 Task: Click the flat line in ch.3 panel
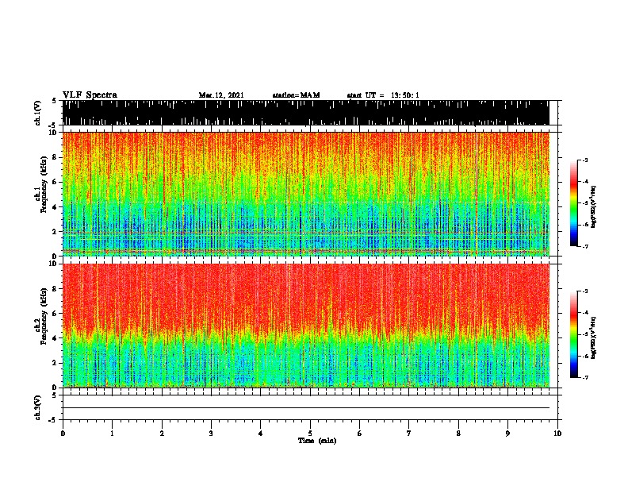305,408
